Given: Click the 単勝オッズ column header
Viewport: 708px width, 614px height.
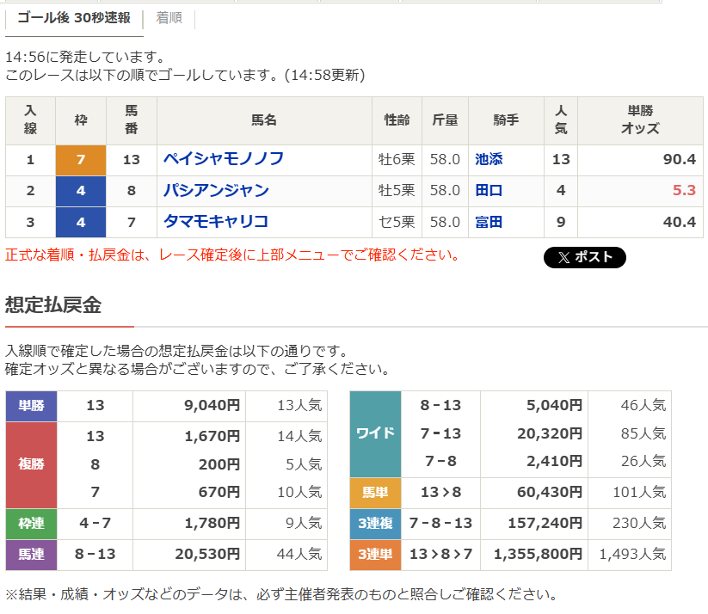Looking at the screenshot, I should coord(640,120).
